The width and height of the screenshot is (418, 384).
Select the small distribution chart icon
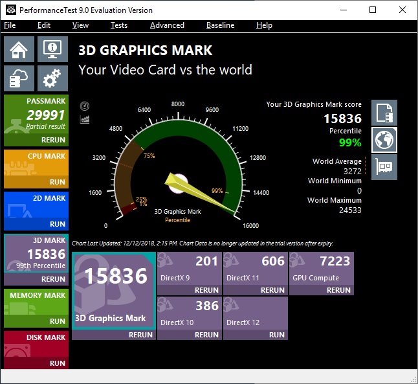(x=85, y=119)
